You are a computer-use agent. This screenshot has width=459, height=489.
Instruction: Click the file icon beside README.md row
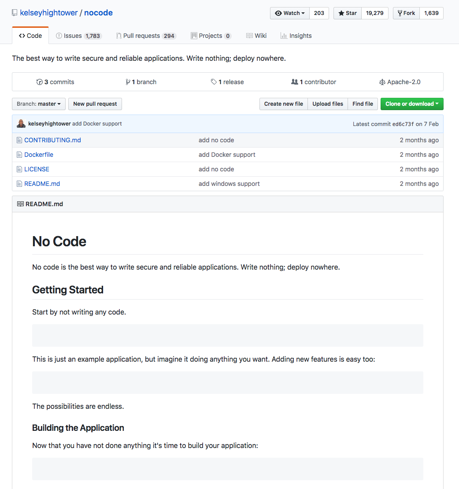click(19, 184)
